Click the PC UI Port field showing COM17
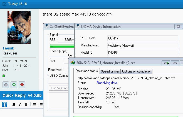 [142, 38]
